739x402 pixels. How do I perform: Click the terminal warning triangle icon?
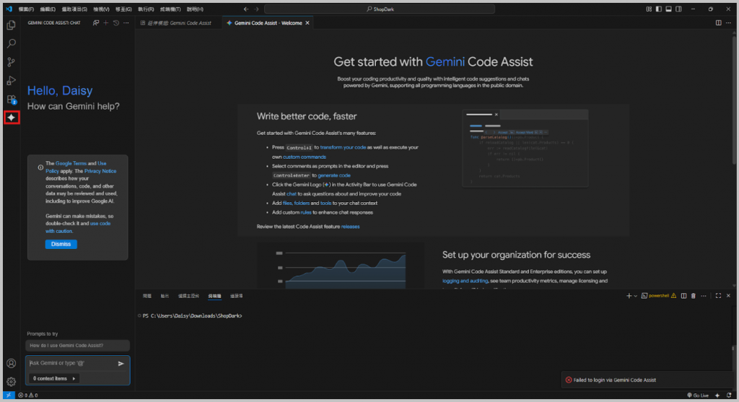click(673, 296)
